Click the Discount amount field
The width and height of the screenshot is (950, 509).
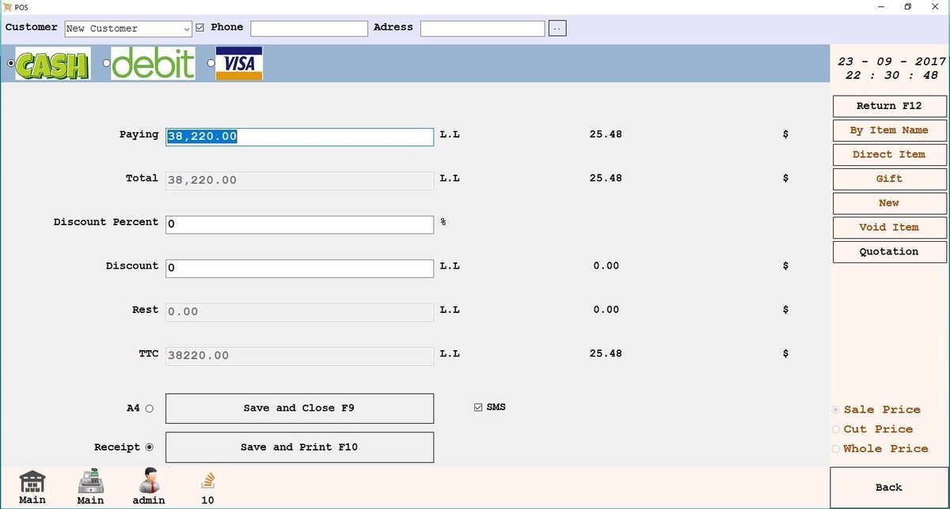299,268
